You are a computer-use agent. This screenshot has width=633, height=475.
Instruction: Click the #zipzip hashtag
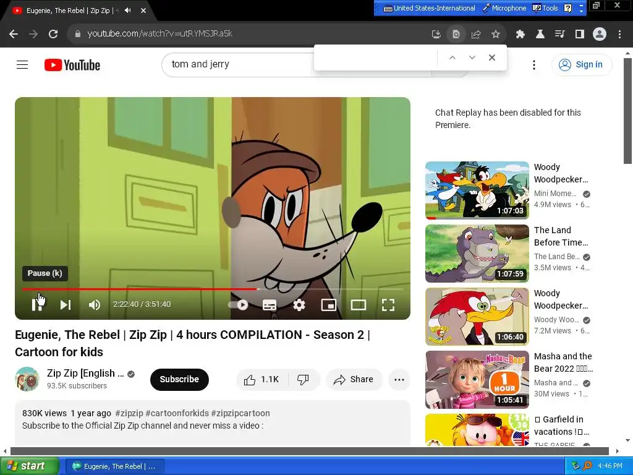[129, 413]
